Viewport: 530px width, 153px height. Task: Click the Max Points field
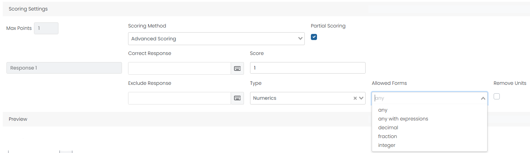pos(46,28)
